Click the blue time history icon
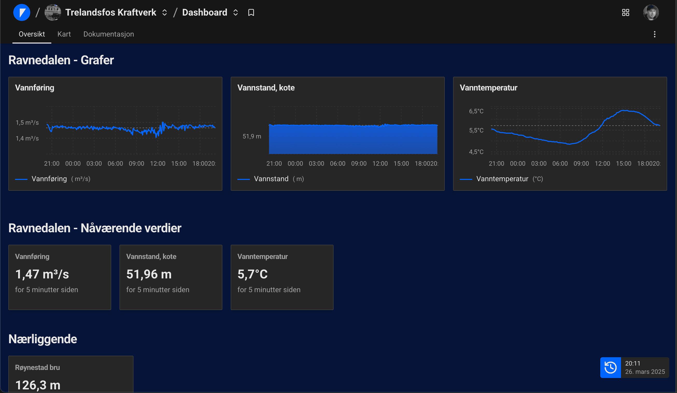The height and width of the screenshot is (393, 677). click(610, 367)
